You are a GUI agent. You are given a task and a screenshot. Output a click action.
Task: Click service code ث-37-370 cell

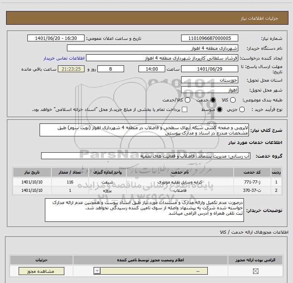click(252, 190)
